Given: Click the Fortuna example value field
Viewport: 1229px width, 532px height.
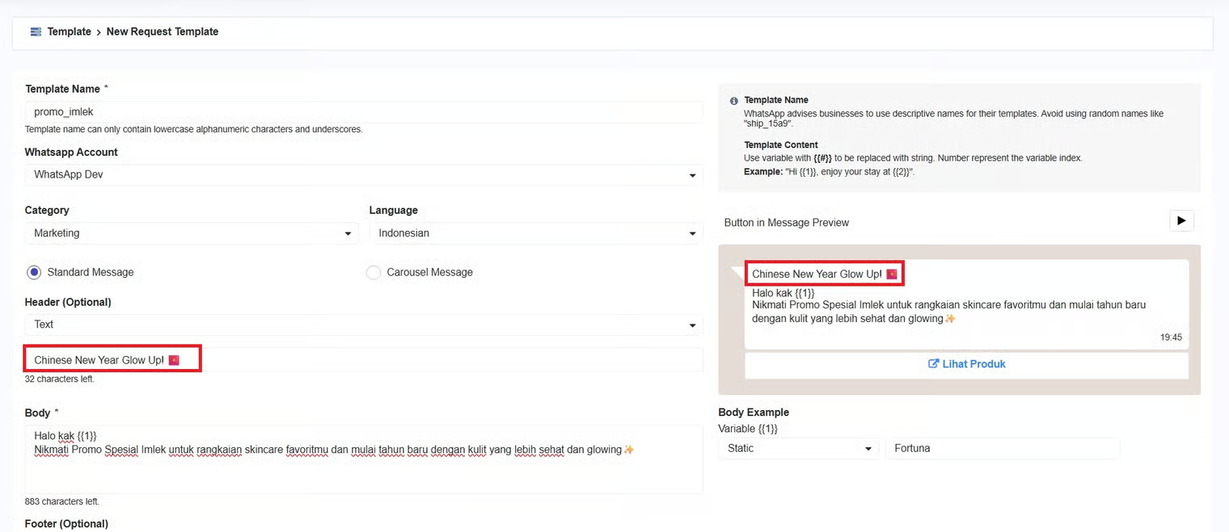Looking at the screenshot, I should tap(1002, 449).
